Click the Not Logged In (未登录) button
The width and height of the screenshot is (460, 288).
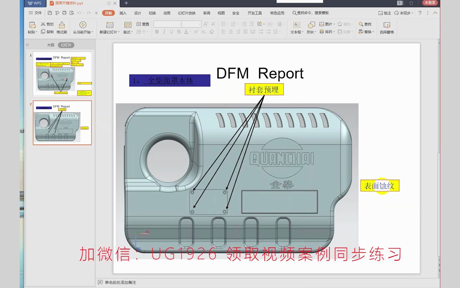pyautogui.click(x=430, y=3)
